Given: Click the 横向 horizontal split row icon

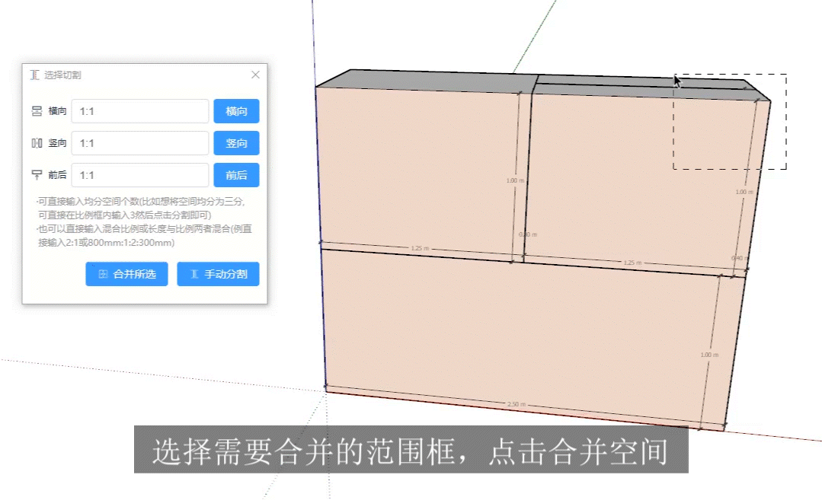Looking at the screenshot, I should pyautogui.click(x=37, y=111).
